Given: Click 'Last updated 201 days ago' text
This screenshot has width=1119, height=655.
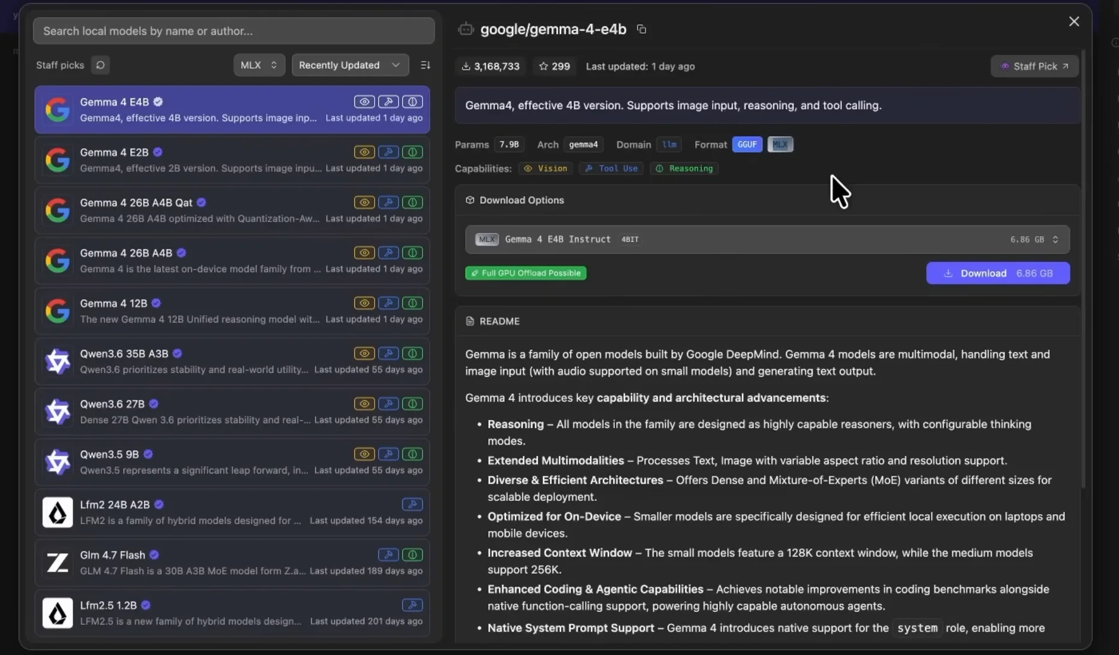Looking at the screenshot, I should point(366,621).
